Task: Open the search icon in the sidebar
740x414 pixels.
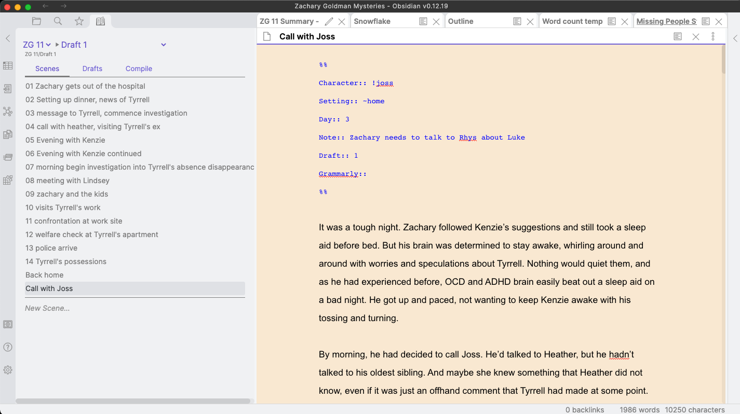Action: [x=58, y=21]
